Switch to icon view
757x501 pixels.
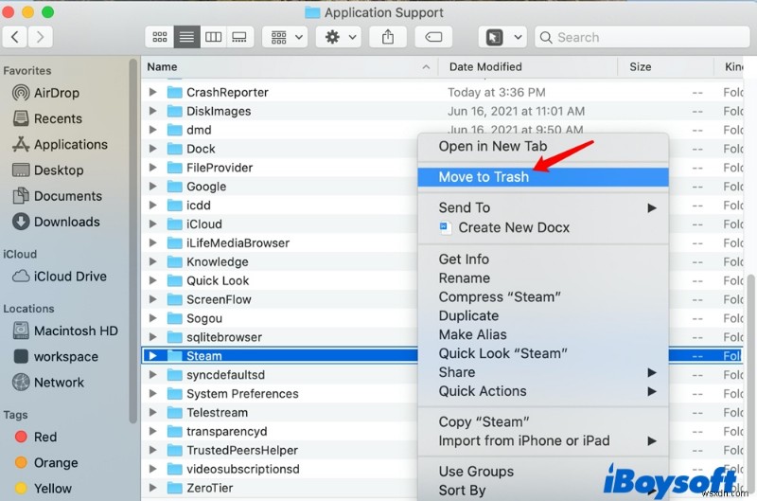click(x=159, y=37)
